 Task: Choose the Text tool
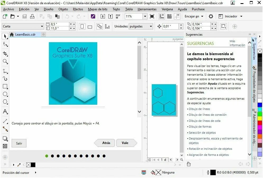tap(5, 112)
